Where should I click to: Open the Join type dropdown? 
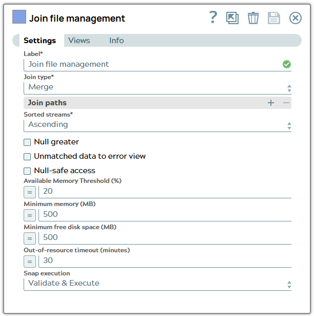[x=158, y=88]
